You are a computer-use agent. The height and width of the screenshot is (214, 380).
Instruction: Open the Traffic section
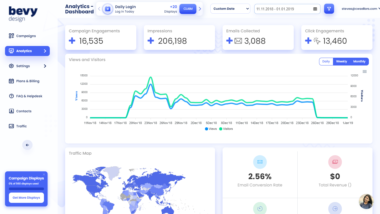point(11,126)
